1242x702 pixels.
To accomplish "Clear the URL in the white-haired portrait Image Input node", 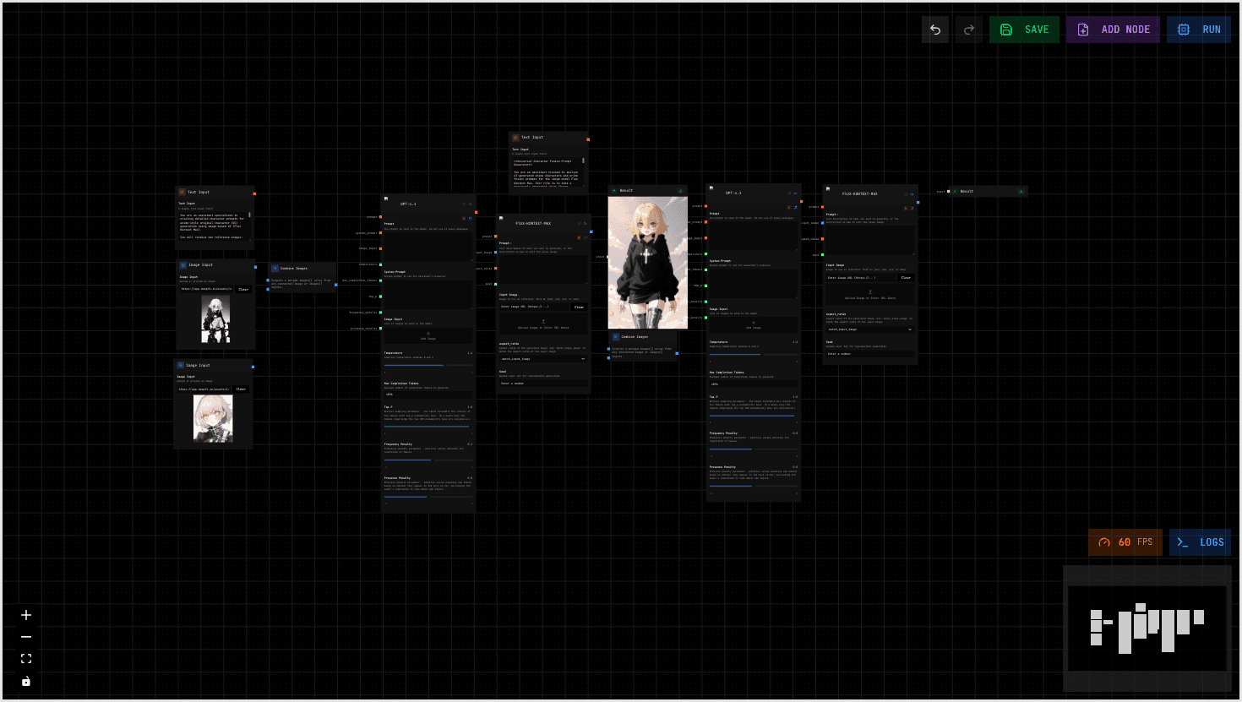I will [x=241, y=389].
